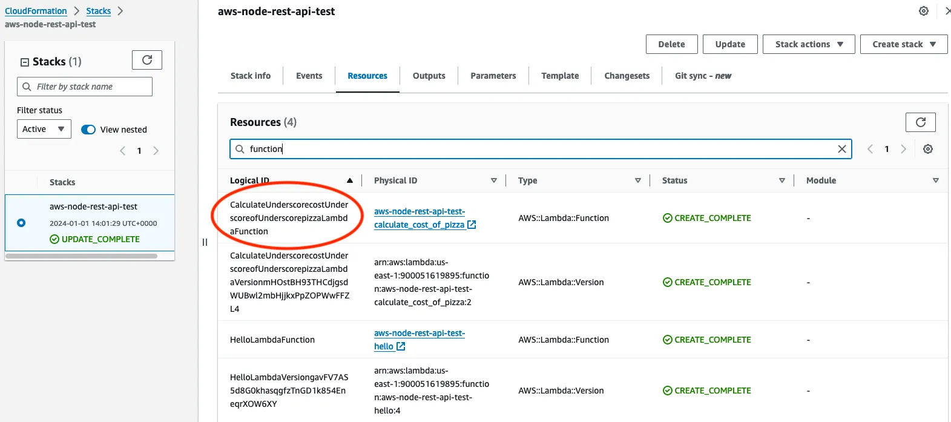Click HelloLambdaFunction logical ID

coord(272,340)
